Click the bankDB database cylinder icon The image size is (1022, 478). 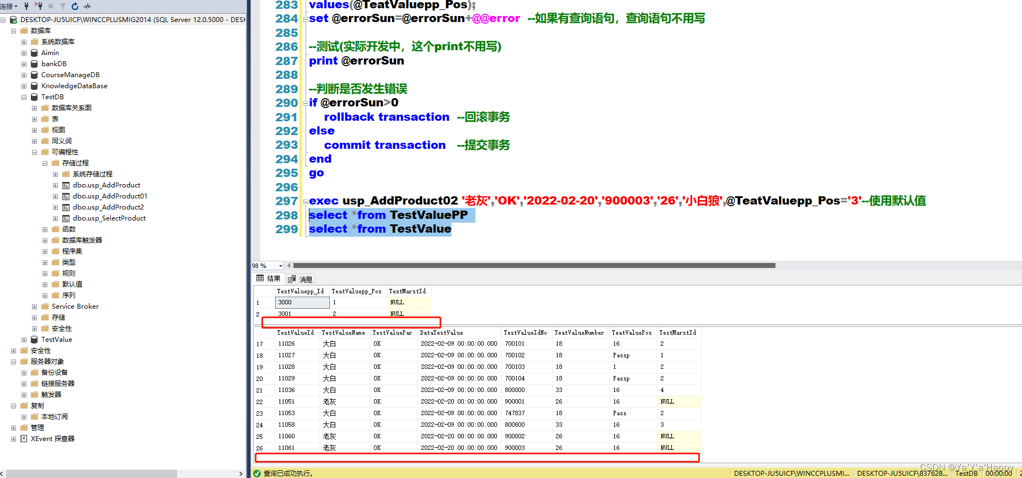(x=34, y=64)
